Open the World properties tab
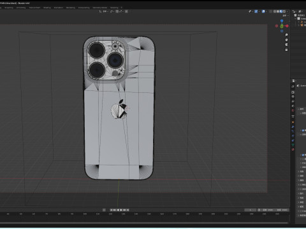 [x=293, y=111]
